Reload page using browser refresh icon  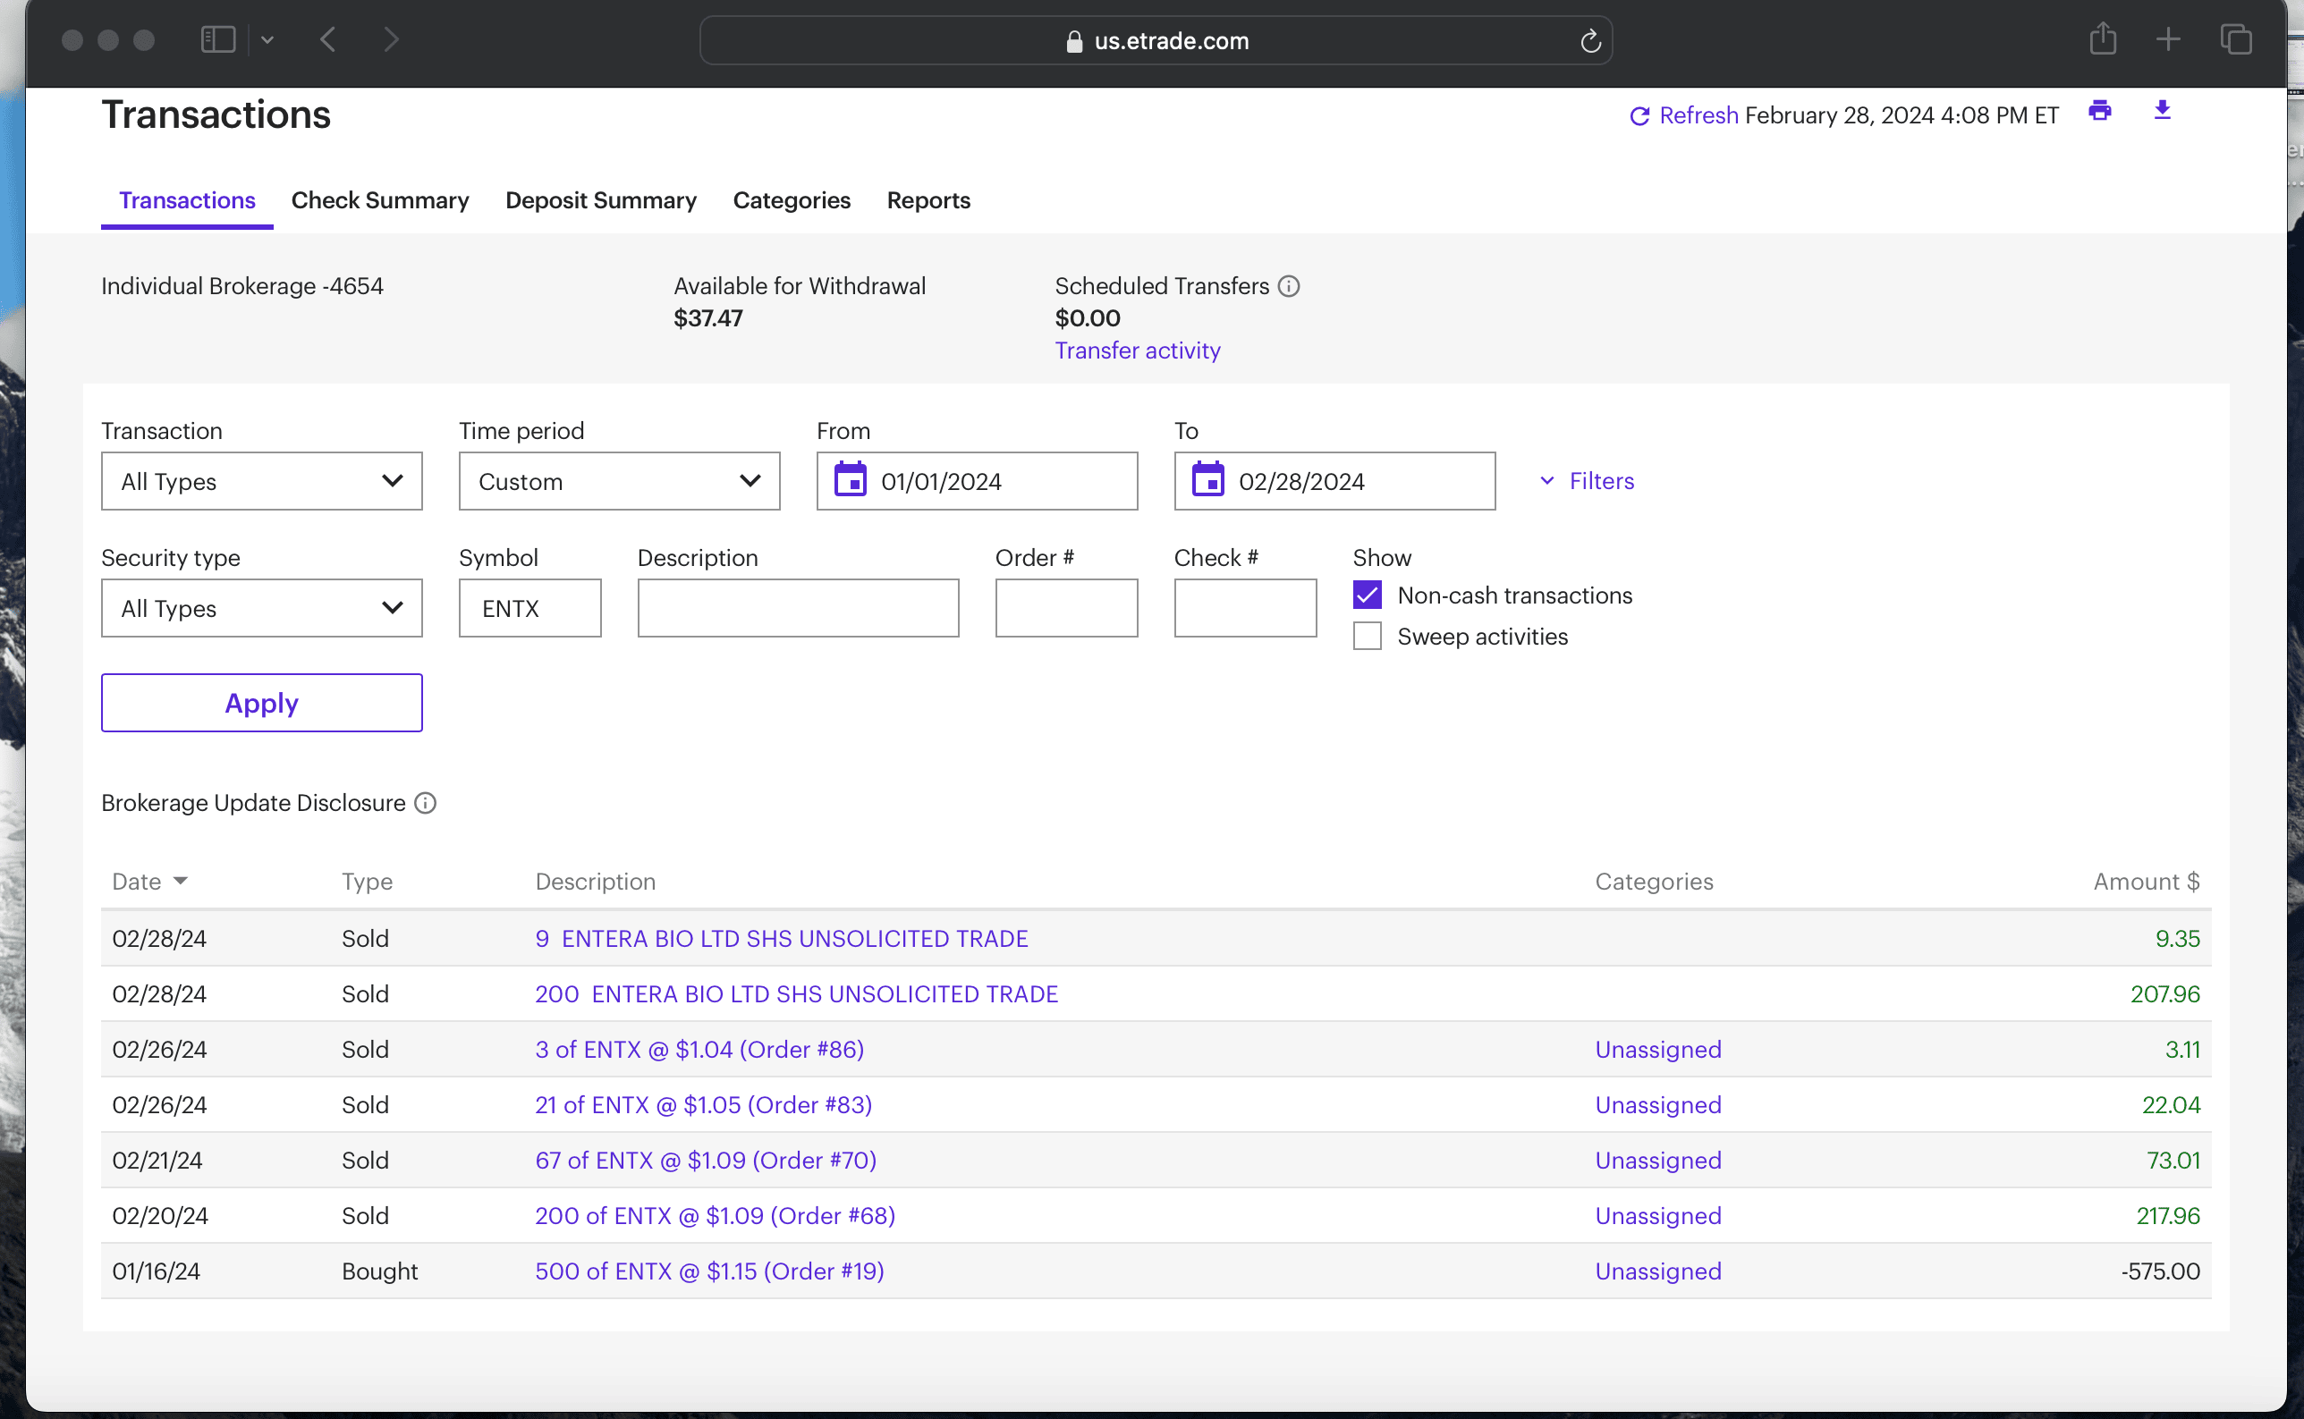pos(1589,40)
